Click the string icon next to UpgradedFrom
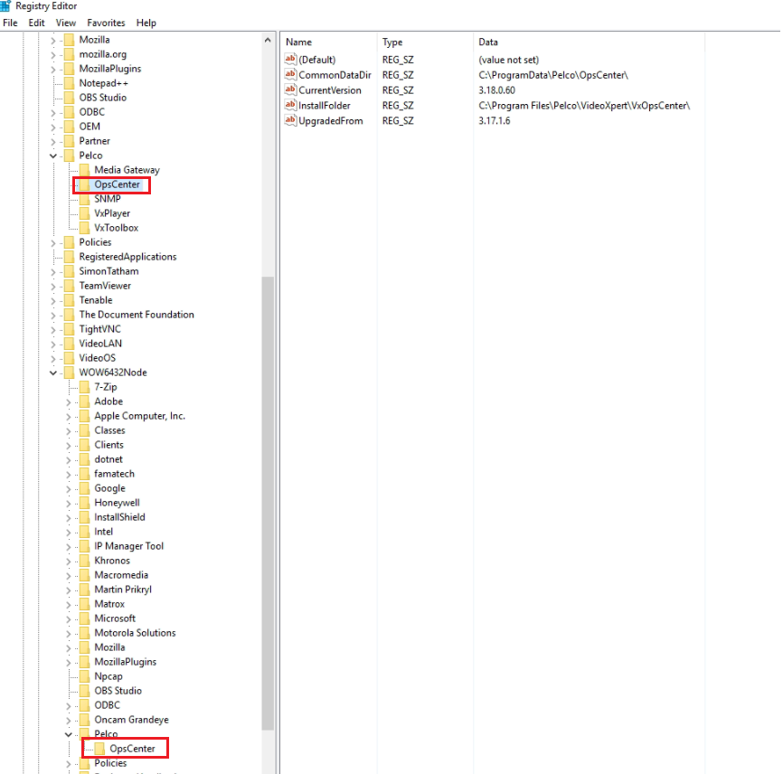 point(291,121)
